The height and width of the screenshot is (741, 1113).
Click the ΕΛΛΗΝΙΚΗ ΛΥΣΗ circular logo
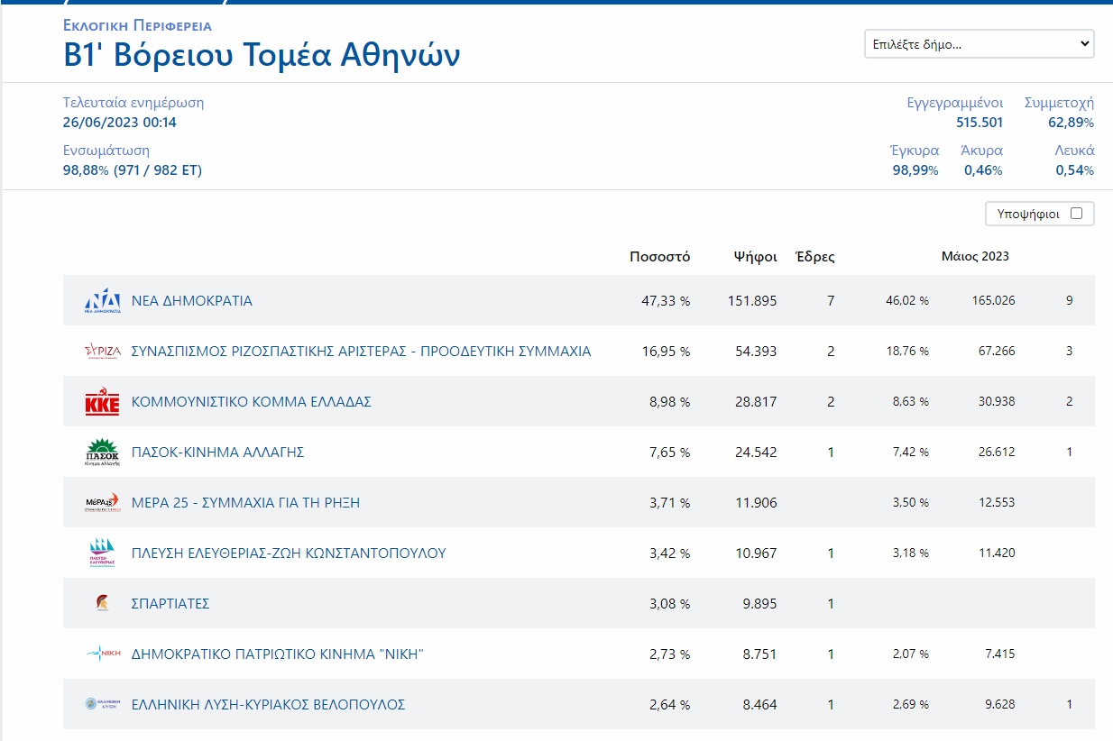[x=89, y=704]
